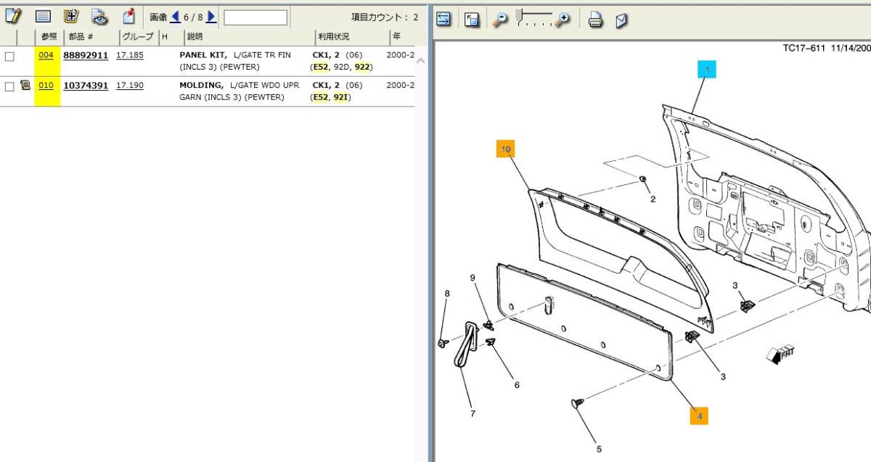Click the swap panels arrows icon

[x=444, y=20]
